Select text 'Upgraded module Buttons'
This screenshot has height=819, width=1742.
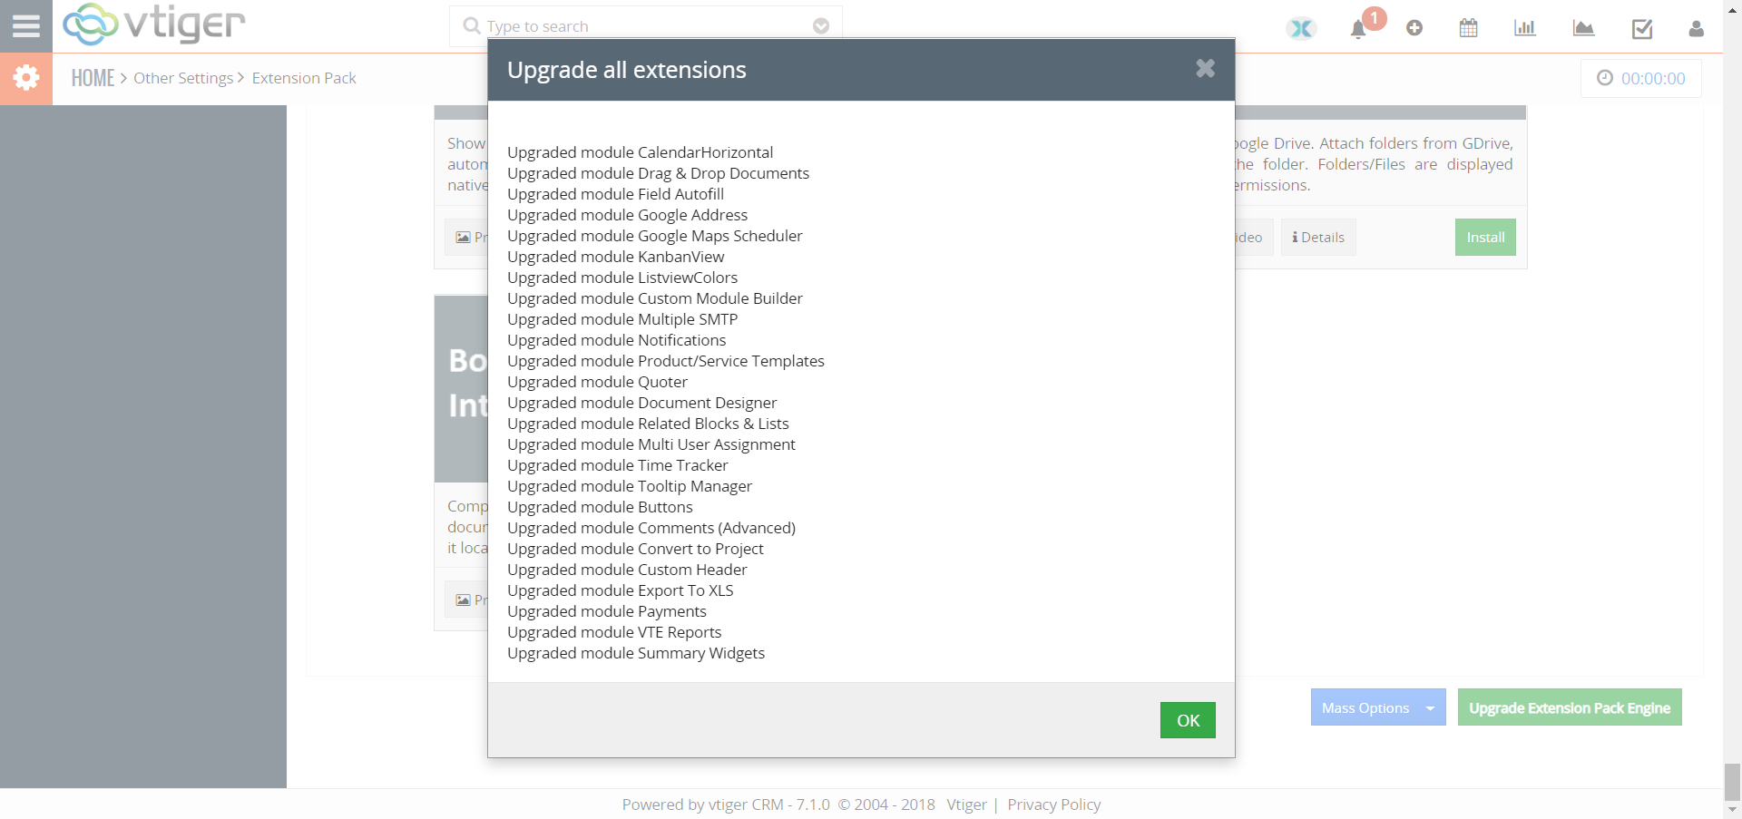tap(600, 507)
